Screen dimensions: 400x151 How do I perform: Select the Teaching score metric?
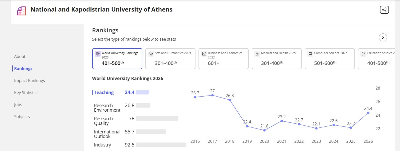tap(104, 93)
